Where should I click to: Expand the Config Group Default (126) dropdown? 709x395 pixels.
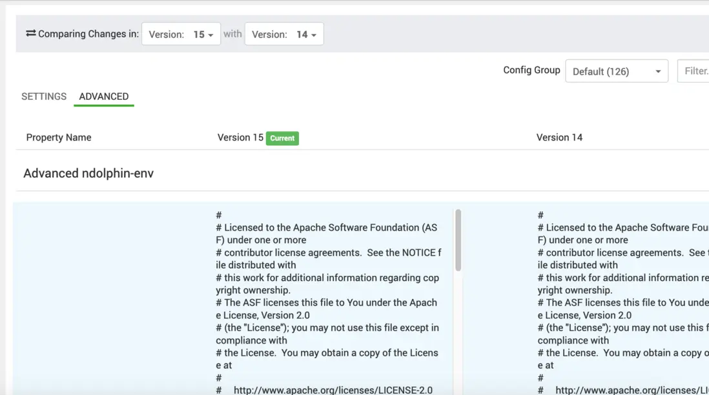pyautogui.click(x=616, y=72)
